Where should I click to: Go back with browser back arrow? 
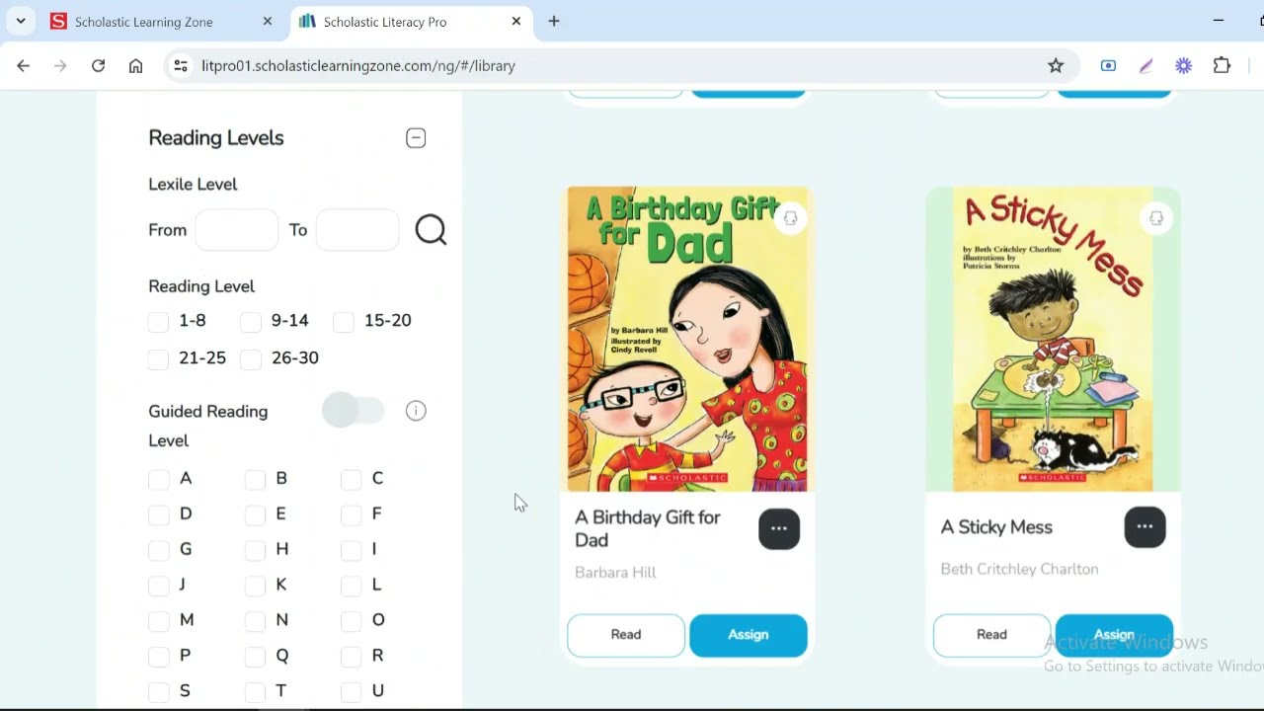[24, 66]
